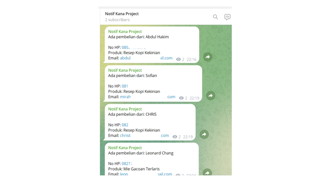The image size is (330, 185).
Task: Click view count eye on Sofian message
Action: [181, 98]
